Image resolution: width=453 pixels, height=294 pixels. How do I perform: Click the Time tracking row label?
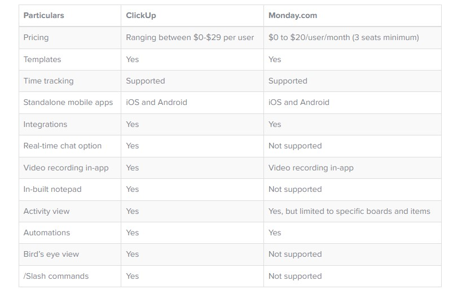[x=49, y=81]
